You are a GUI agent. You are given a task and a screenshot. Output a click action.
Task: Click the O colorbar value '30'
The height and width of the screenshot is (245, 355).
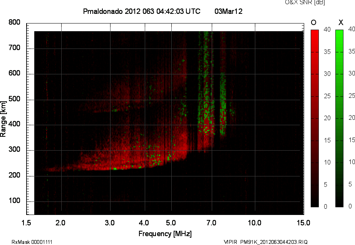click(x=327, y=74)
